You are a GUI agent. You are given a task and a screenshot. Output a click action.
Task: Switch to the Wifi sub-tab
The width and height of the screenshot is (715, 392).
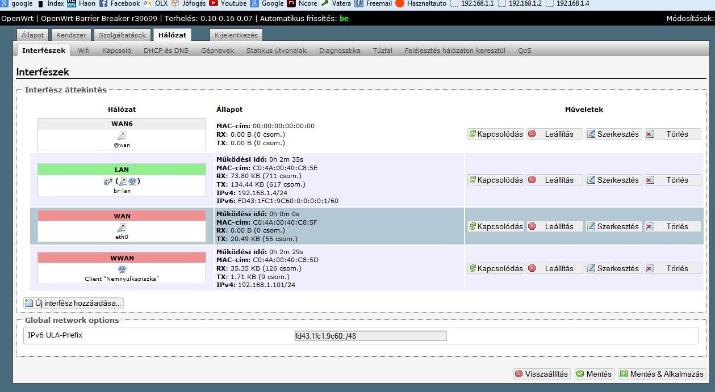point(83,50)
